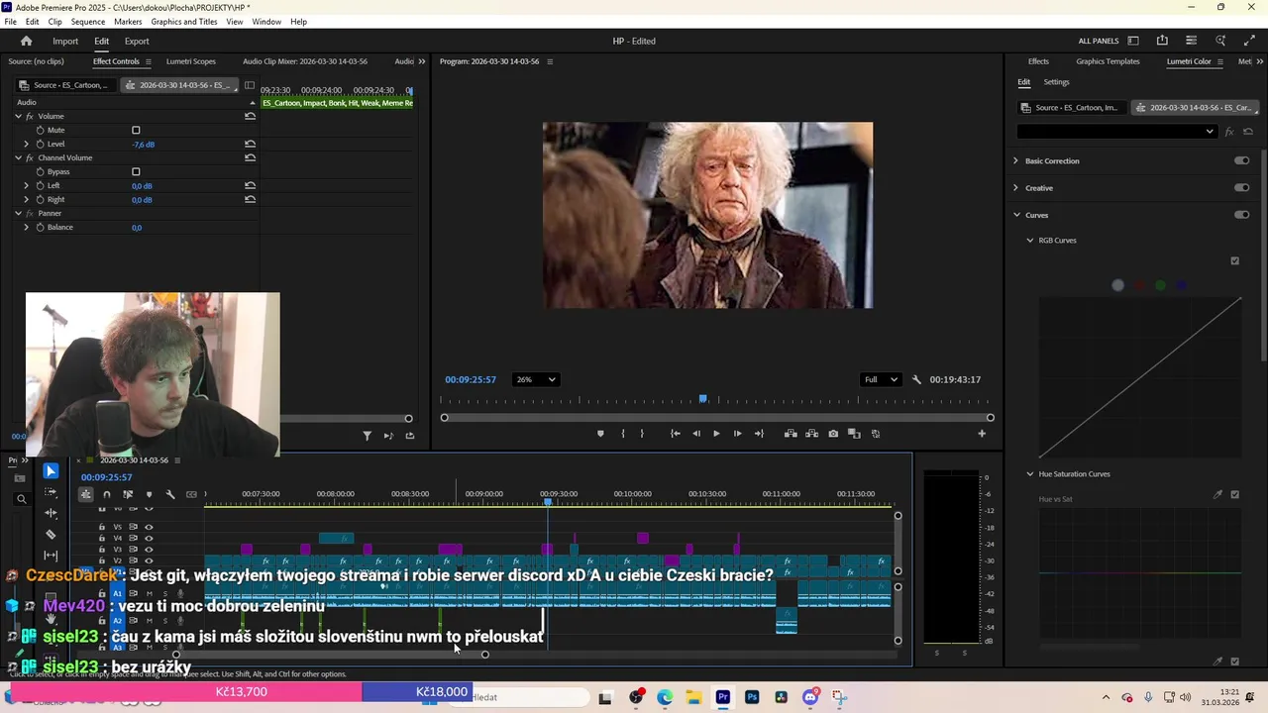Image resolution: width=1268 pixels, height=713 pixels.
Task: Open the Program monitor button editor plus
Action: (x=982, y=434)
